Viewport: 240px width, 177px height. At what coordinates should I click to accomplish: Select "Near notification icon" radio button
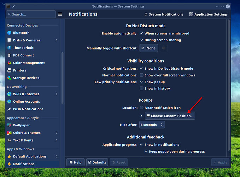141,108
